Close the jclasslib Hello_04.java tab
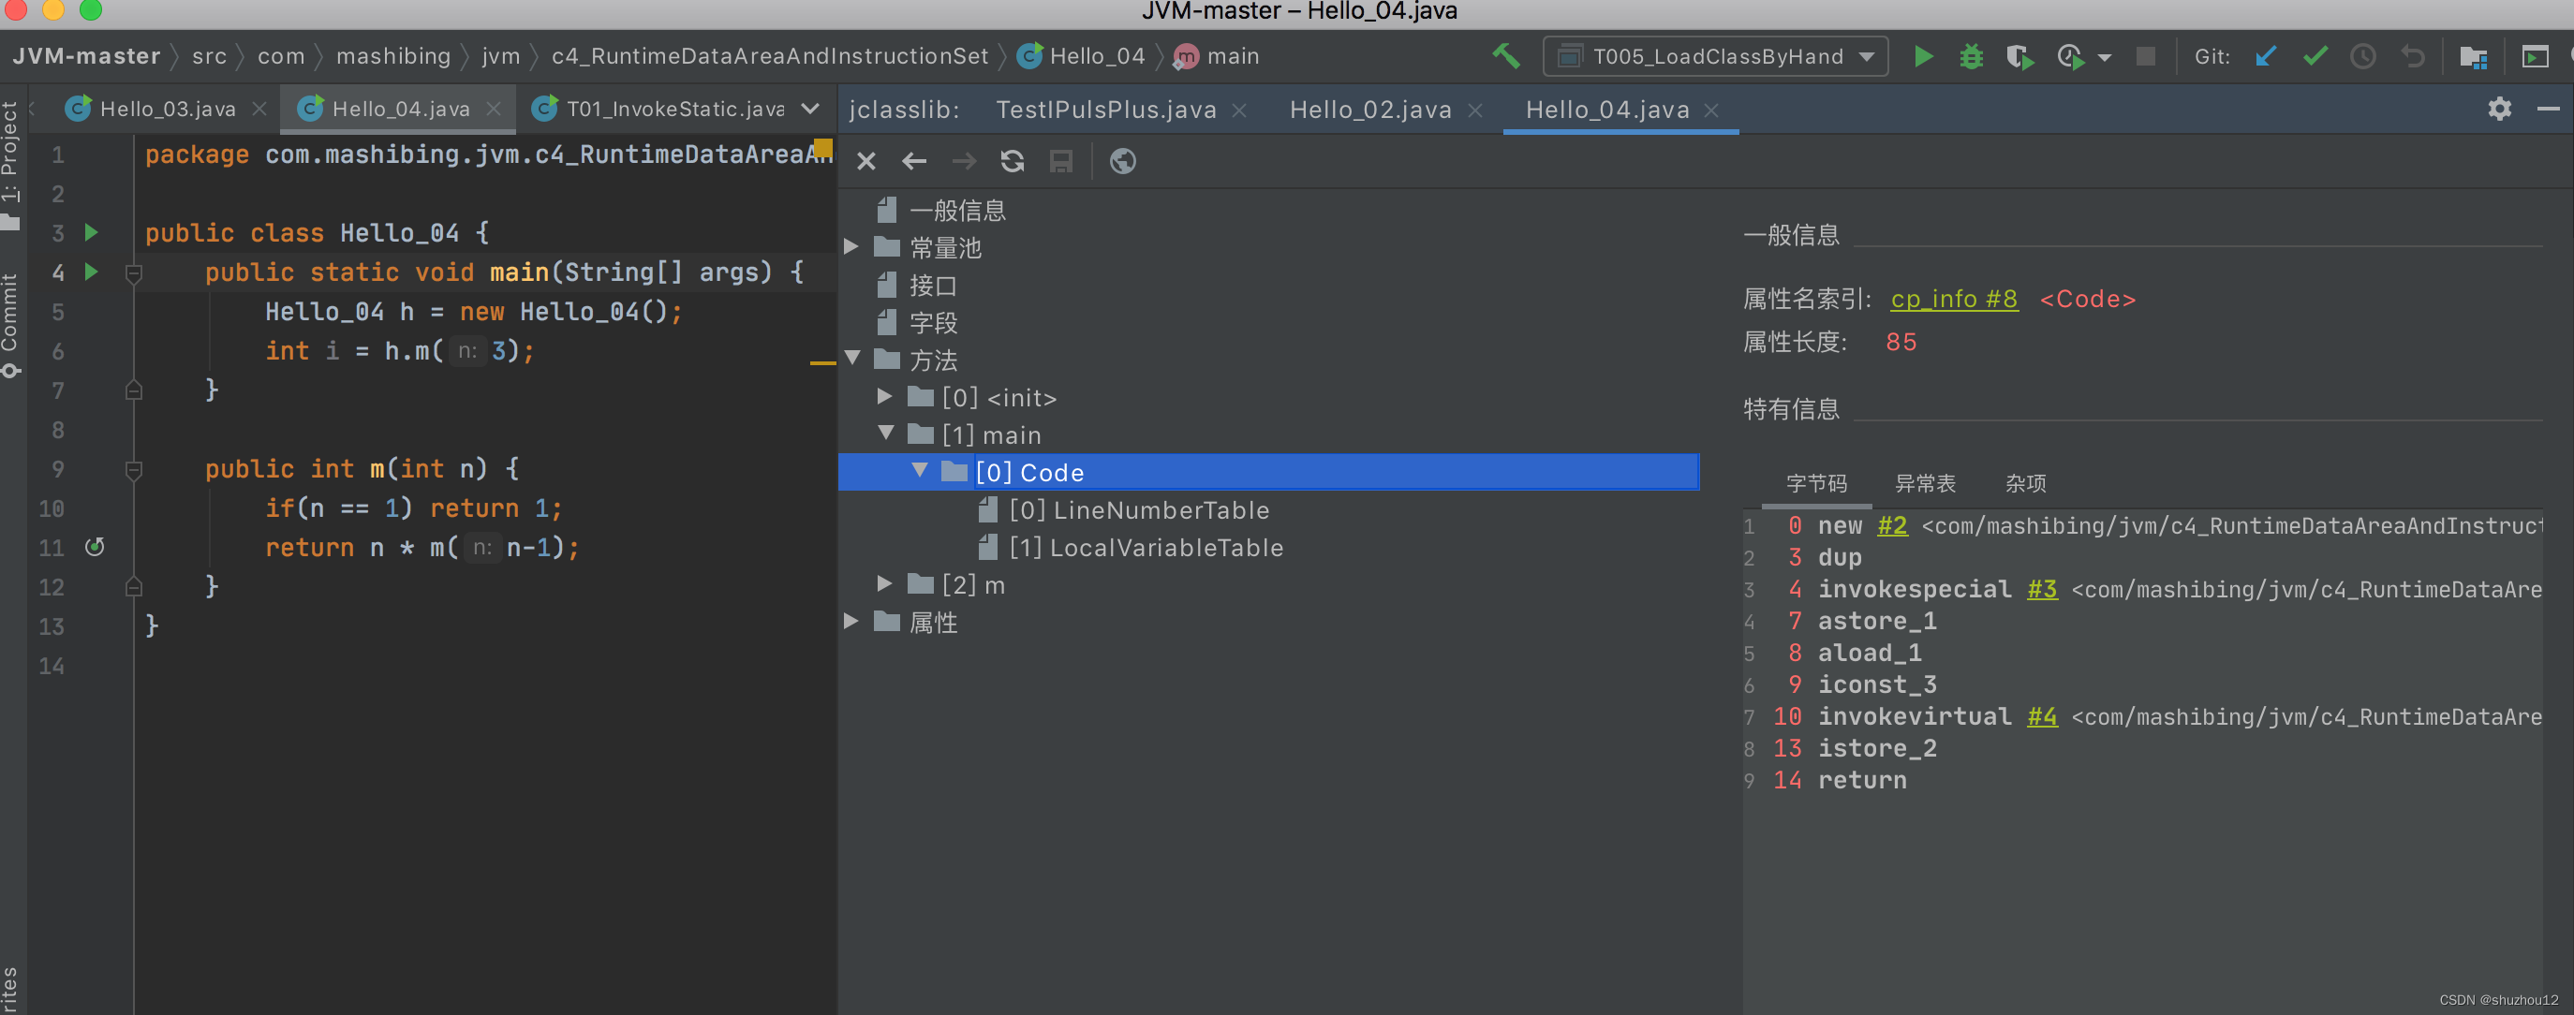This screenshot has height=1015, width=2574. 1711,110
